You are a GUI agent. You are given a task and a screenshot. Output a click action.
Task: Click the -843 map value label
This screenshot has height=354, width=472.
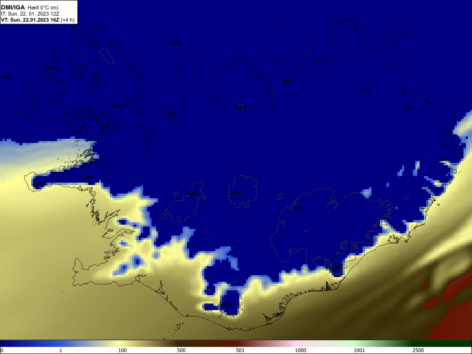pos(287,82)
